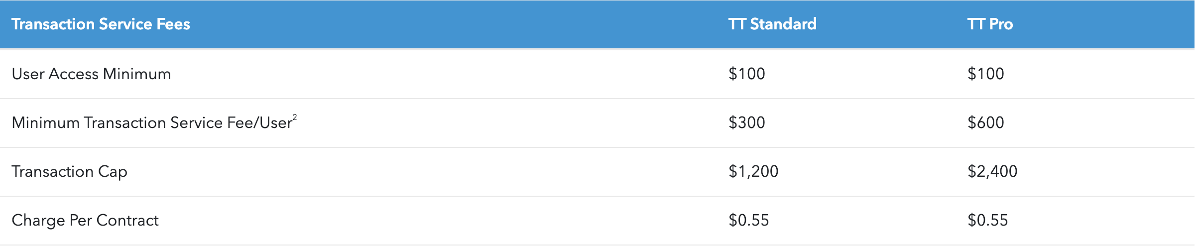
Task: Click the word Fees in the table header
Action: click(173, 24)
